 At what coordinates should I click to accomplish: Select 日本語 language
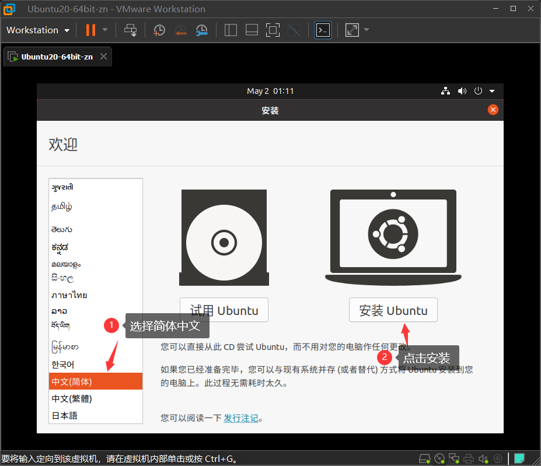point(96,415)
